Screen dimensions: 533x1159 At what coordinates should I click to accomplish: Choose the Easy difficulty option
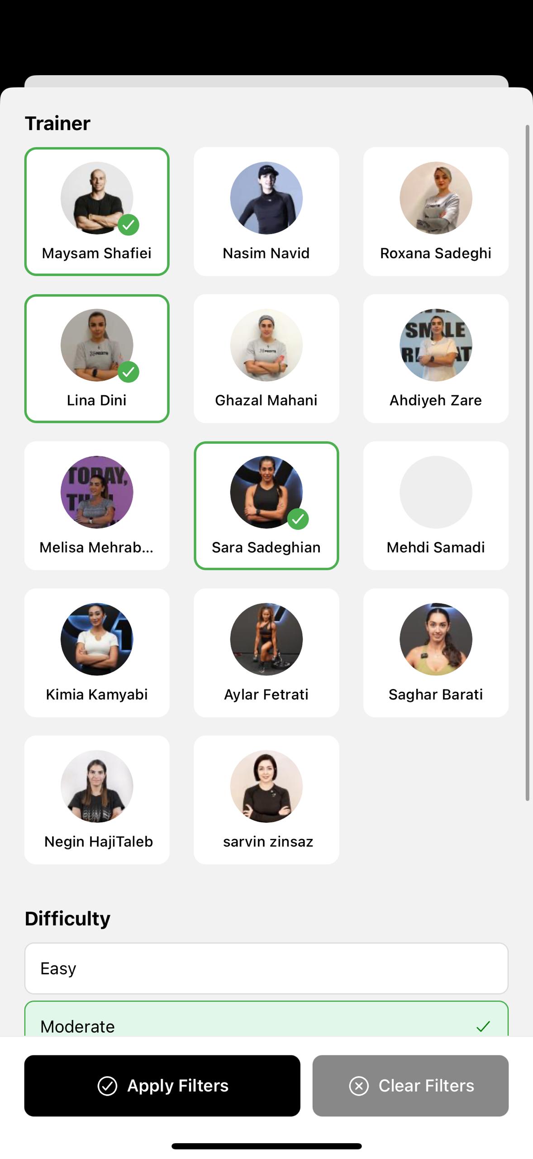click(266, 968)
